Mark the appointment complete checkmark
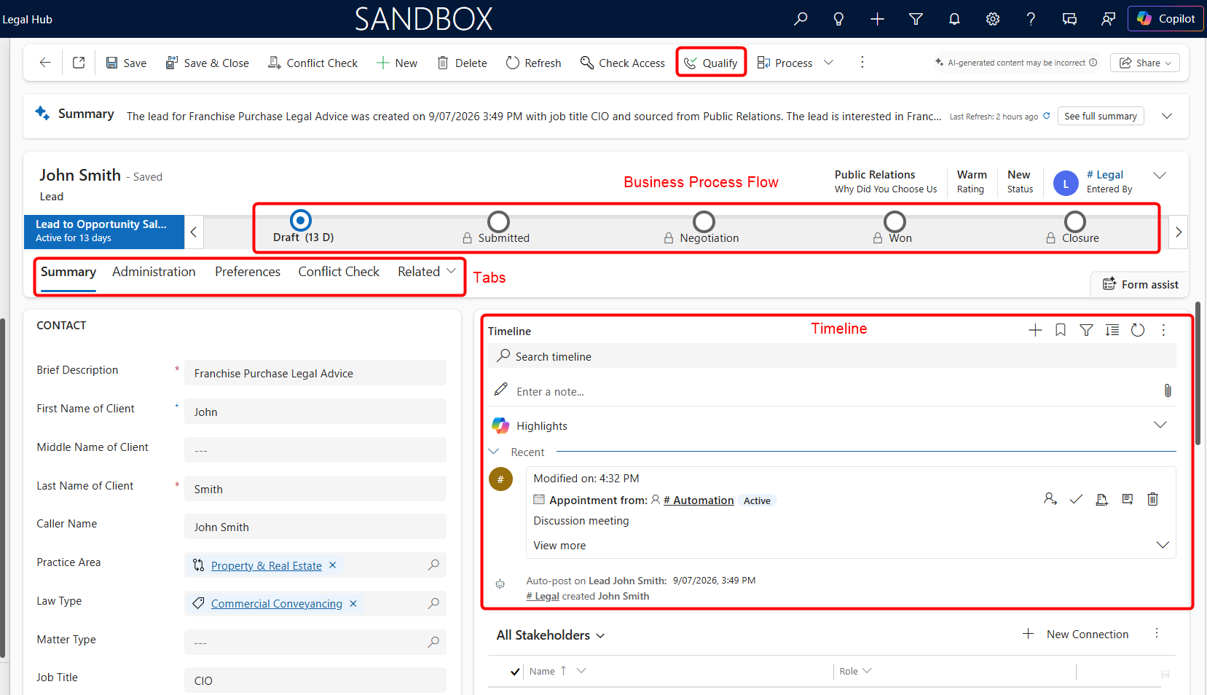 (x=1076, y=499)
